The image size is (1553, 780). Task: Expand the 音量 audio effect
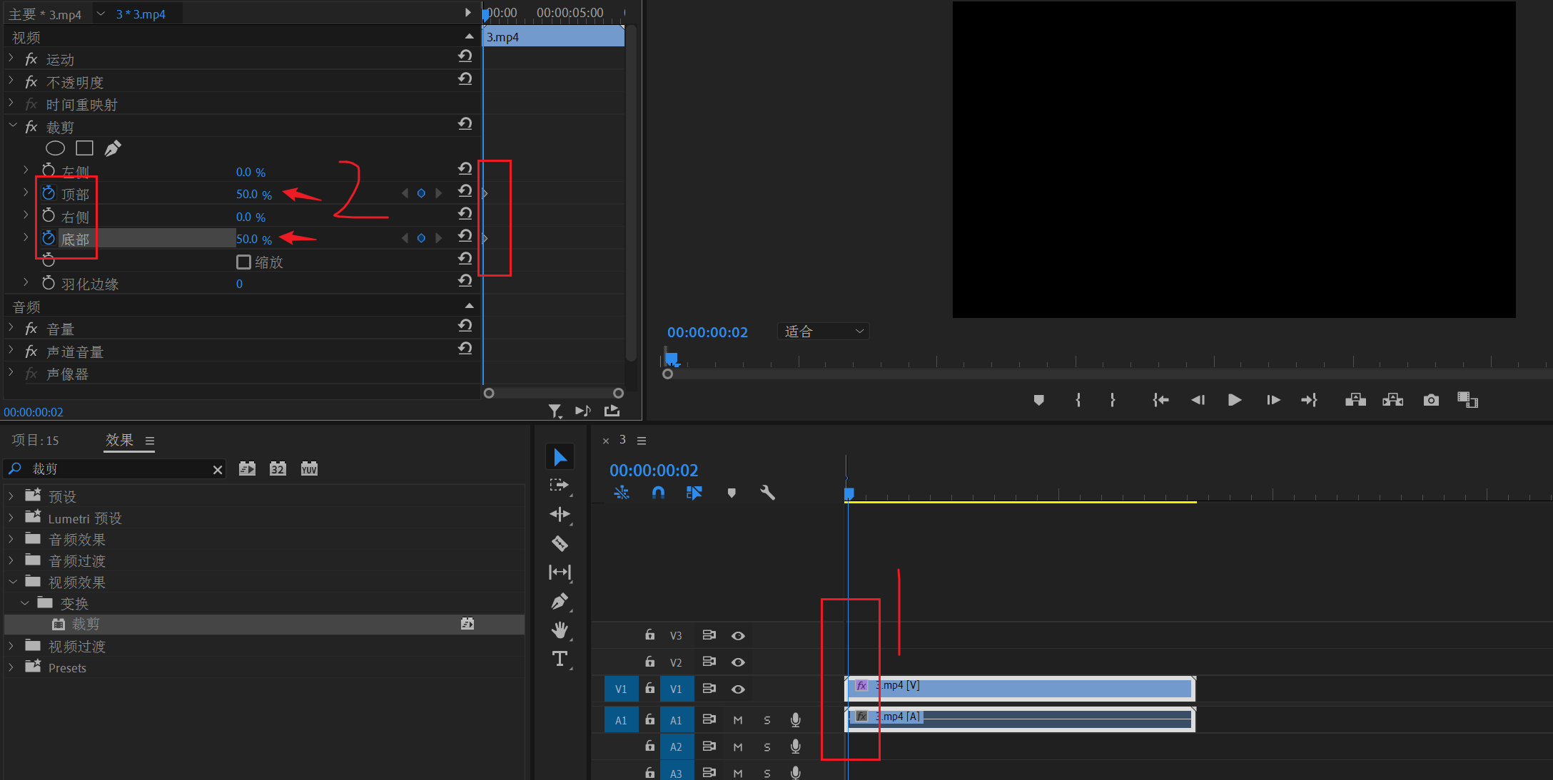(x=11, y=327)
